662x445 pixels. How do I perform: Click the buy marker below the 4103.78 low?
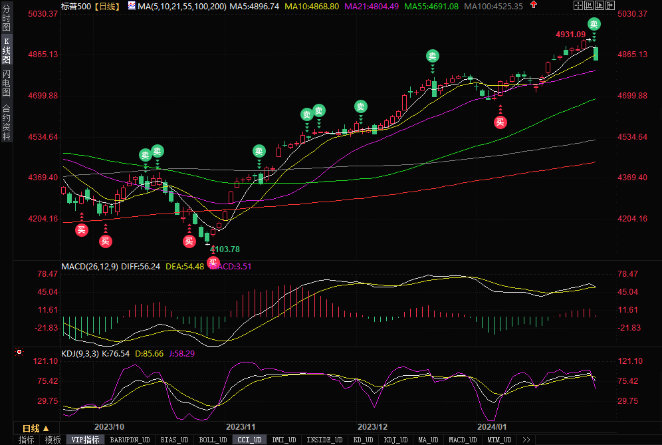(x=213, y=263)
